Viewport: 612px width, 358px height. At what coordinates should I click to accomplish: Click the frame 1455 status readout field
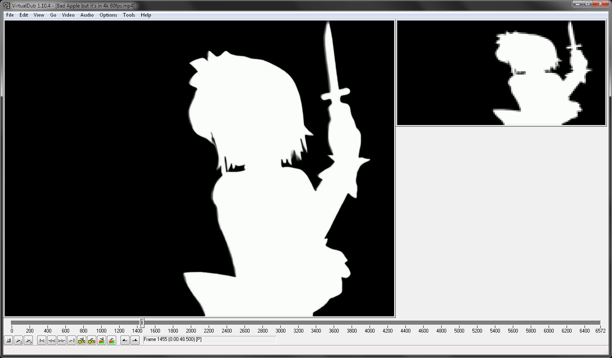point(210,340)
